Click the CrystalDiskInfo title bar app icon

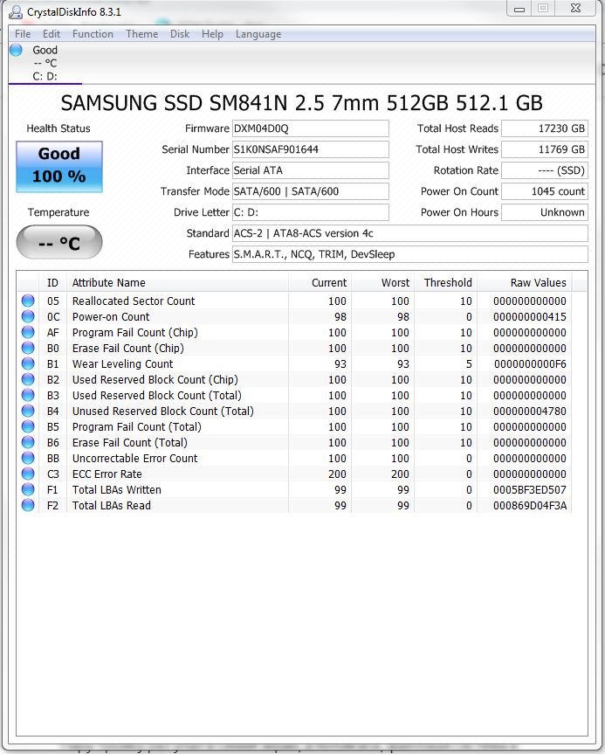click(x=16, y=11)
